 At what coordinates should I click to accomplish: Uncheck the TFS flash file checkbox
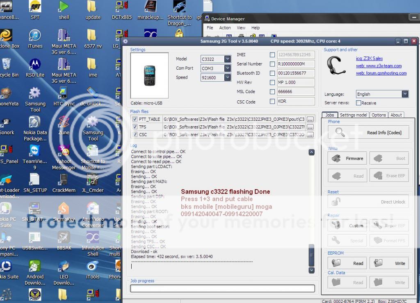pos(135,127)
